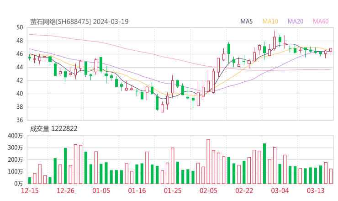The width and height of the screenshot is (338, 201).
Task: Click the volume axis label 400万
Action: (x=15, y=136)
